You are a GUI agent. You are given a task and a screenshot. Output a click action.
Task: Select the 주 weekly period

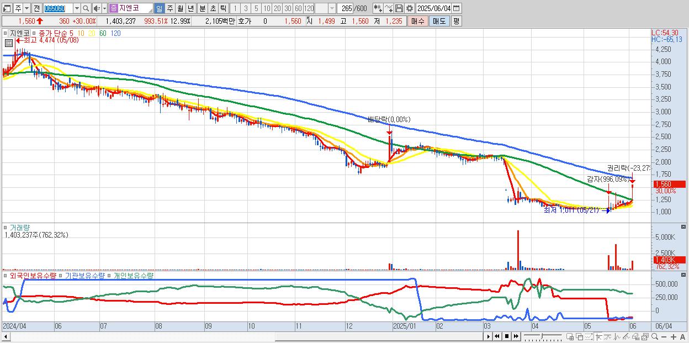click(x=170, y=8)
